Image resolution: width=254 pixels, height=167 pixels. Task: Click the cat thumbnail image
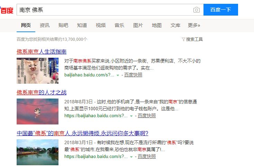click(37, 71)
